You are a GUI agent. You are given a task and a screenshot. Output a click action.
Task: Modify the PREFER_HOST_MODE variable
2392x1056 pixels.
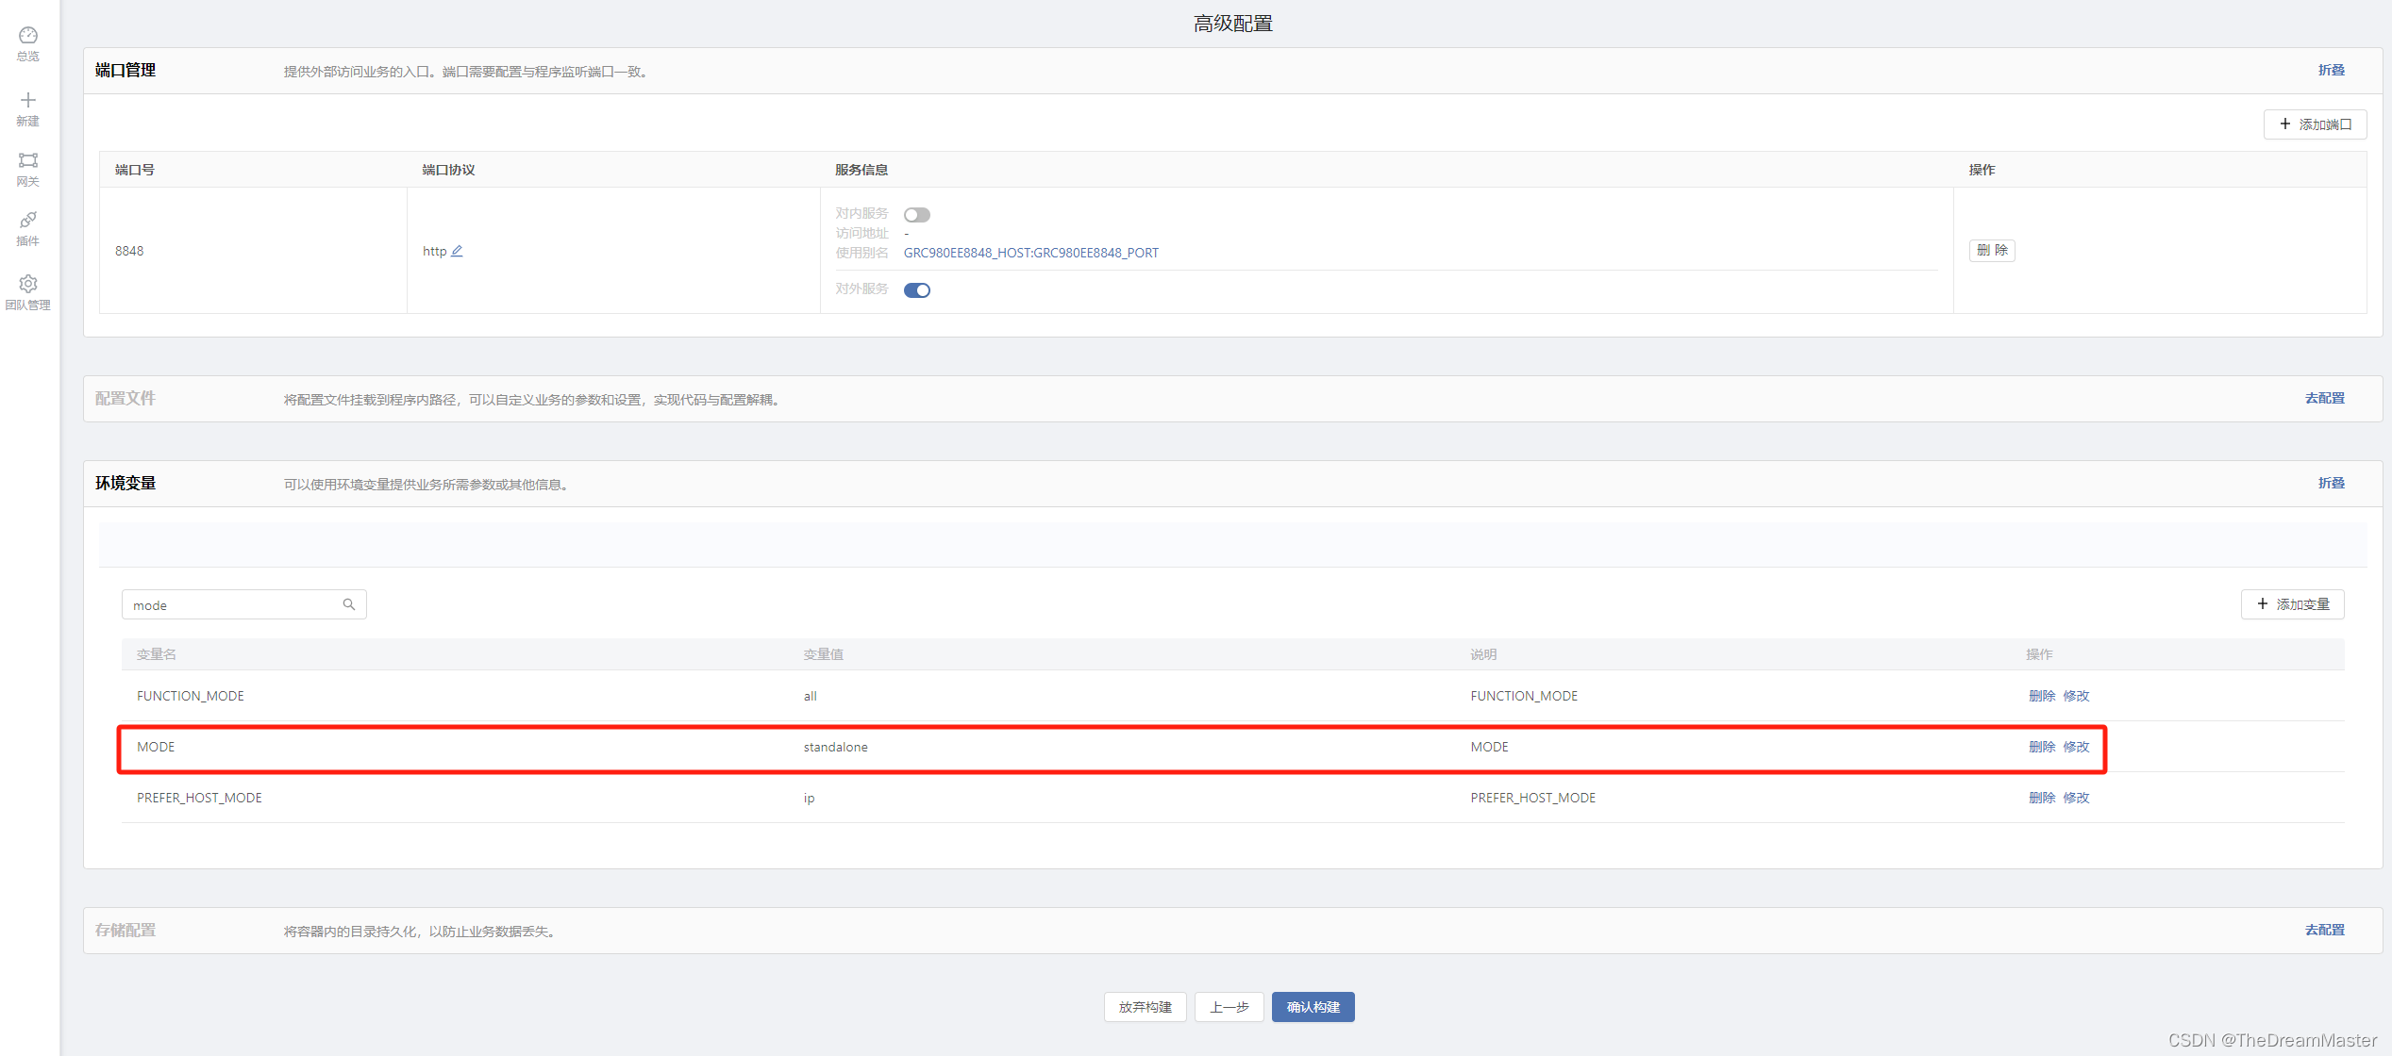[x=2076, y=798]
